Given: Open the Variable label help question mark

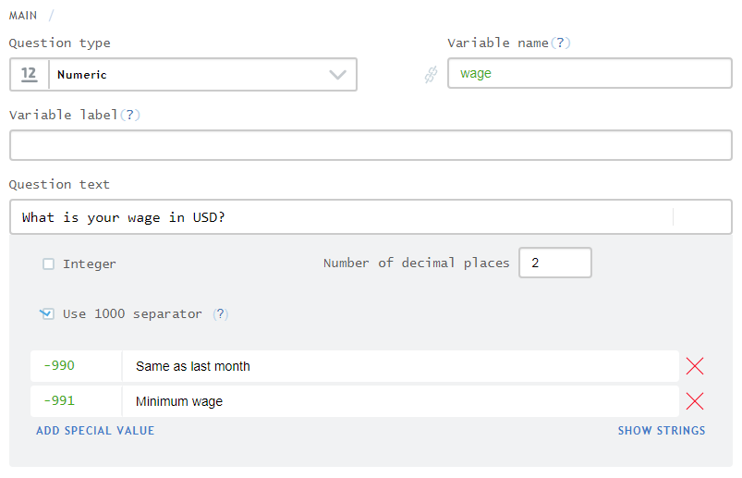Looking at the screenshot, I should tap(130, 115).
